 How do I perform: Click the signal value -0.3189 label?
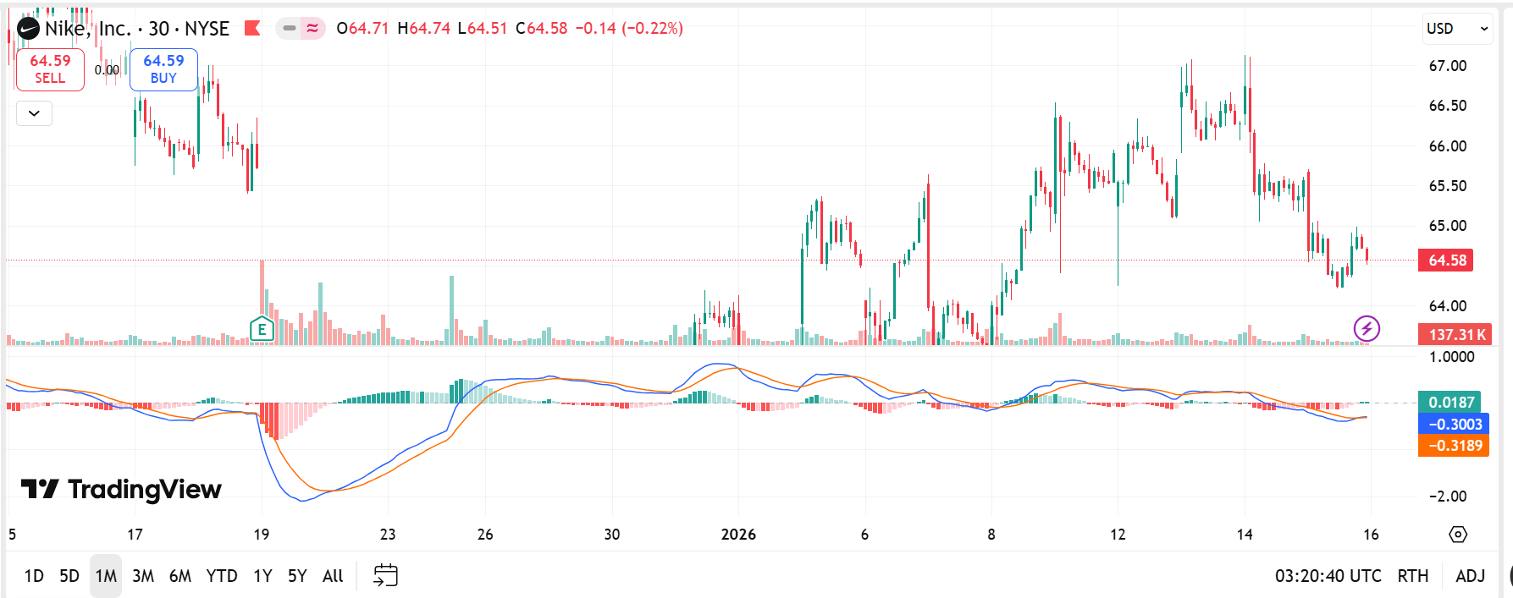1453,446
